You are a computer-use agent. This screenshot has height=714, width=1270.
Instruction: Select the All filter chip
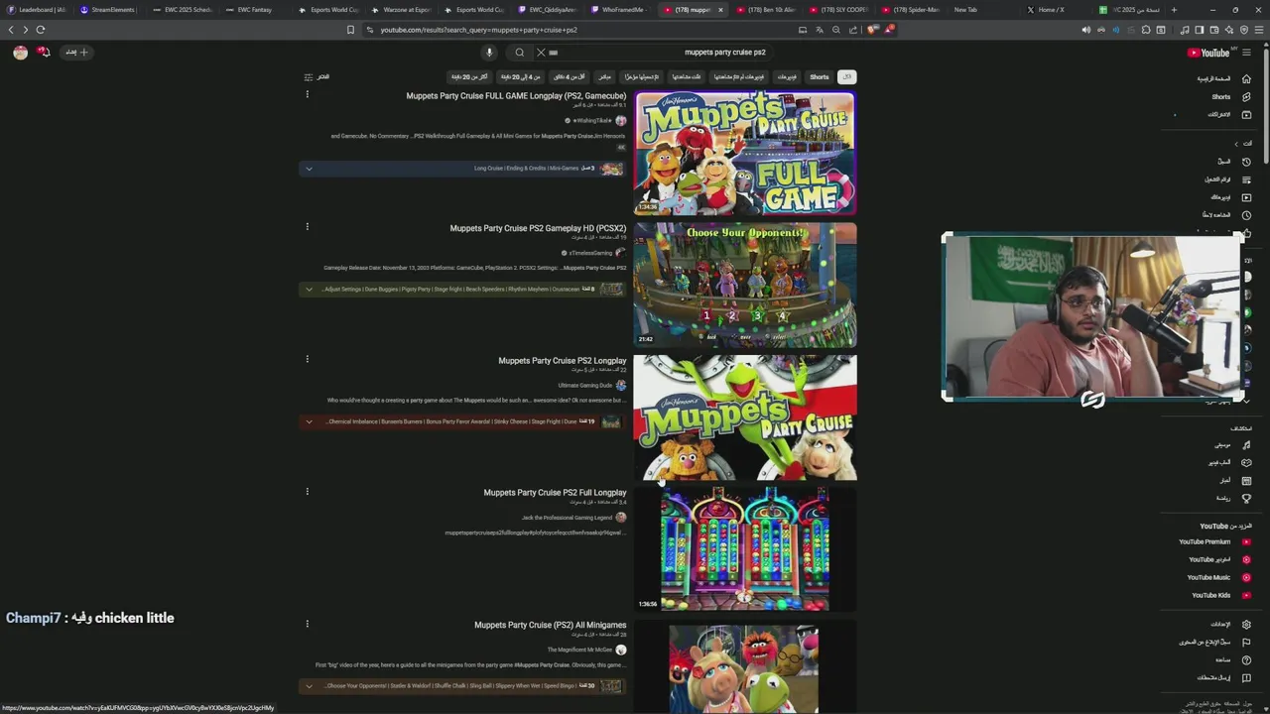click(846, 76)
